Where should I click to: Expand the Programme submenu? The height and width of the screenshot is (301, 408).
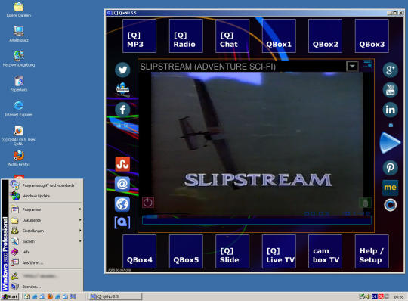(46, 209)
